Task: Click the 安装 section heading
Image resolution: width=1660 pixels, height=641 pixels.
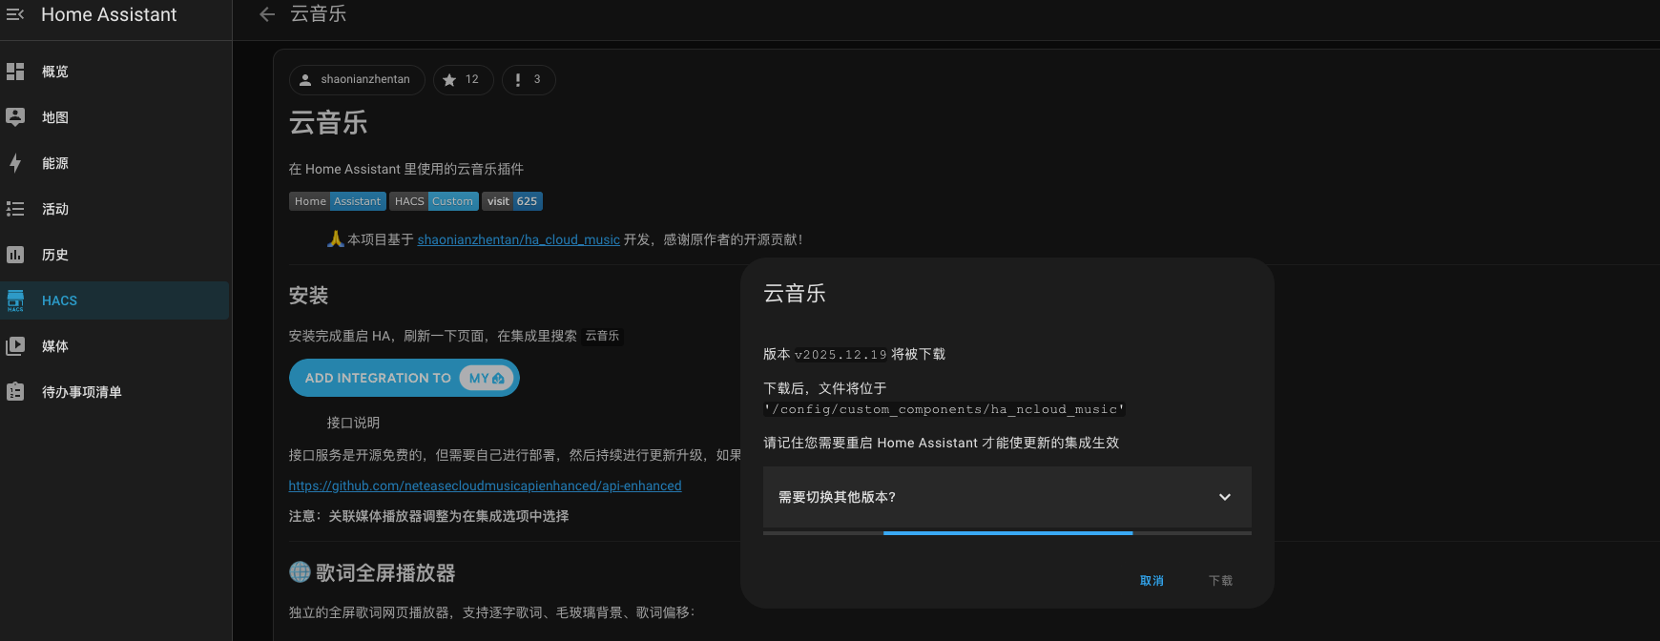Action: (309, 296)
